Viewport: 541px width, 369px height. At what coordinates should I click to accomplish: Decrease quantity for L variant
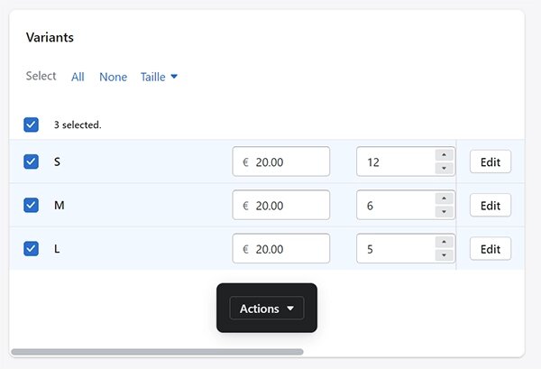[444, 255]
